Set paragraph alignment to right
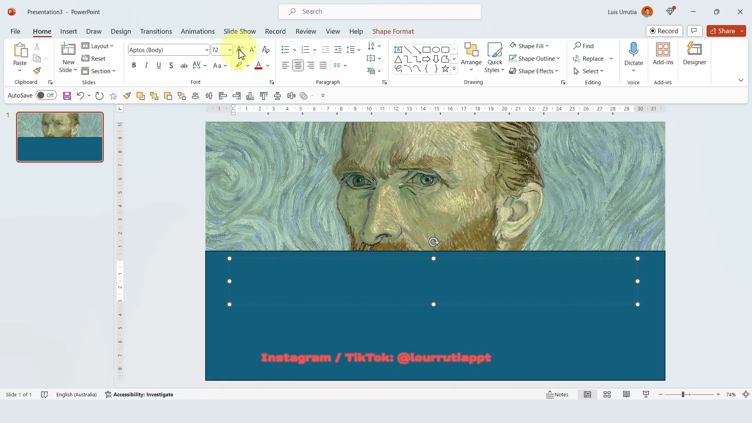This screenshot has width=752, height=423. click(310, 65)
